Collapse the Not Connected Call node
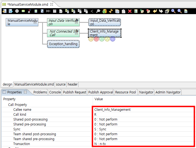Image resolution: width=196 pixels, height=148 pixels. [x=76, y=33]
